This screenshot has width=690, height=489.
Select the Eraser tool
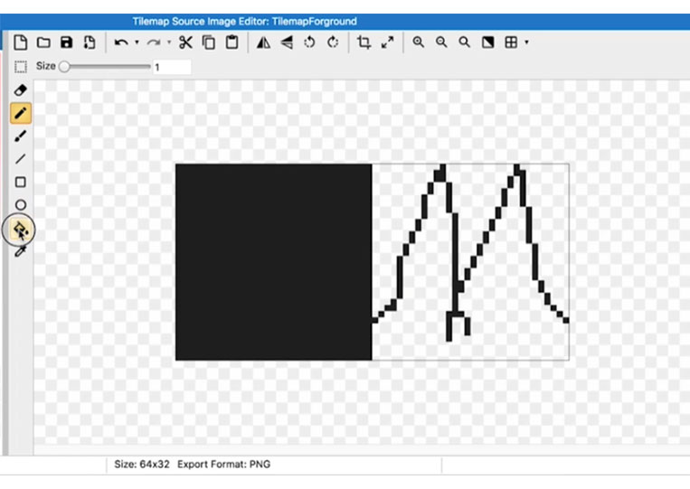point(21,90)
